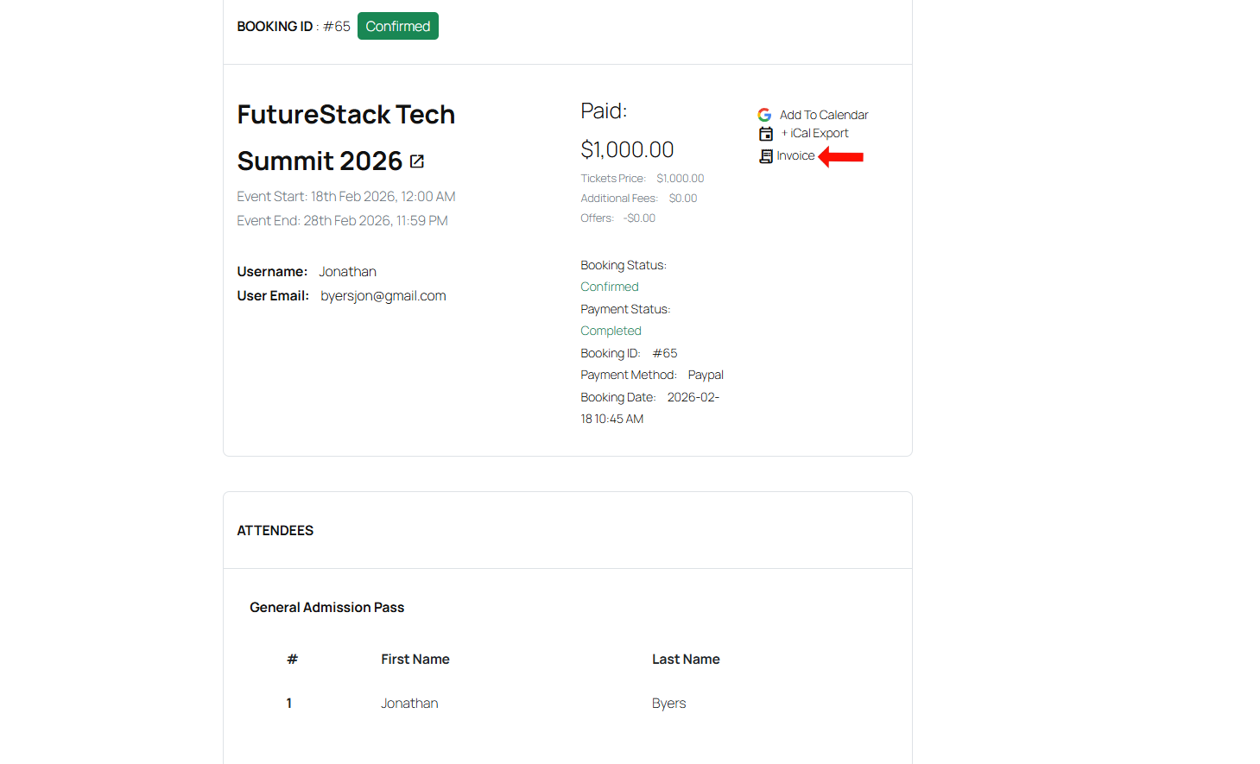The image size is (1260, 764).
Task: Select the $1,000.00 paid amount
Action: pyautogui.click(x=627, y=150)
